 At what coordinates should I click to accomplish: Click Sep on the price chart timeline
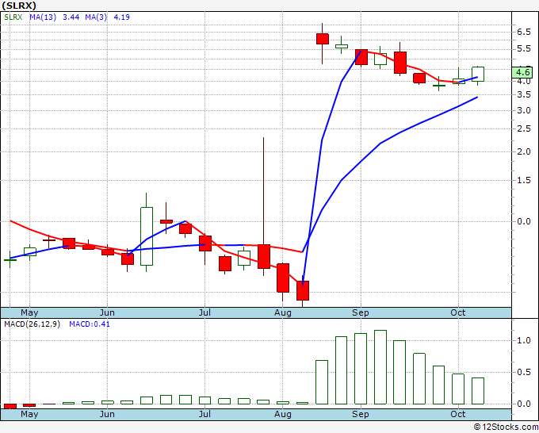point(360,312)
